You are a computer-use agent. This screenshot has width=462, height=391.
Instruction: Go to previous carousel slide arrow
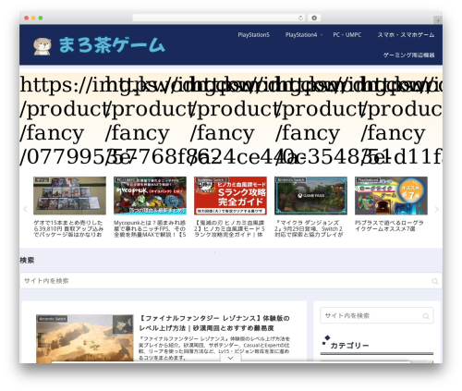[x=25, y=209]
